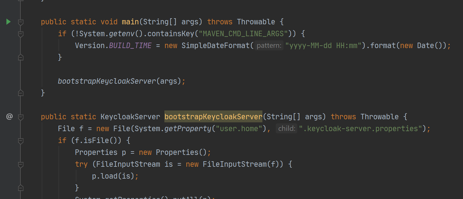Click fold end marker at main's closing brace
The height and width of the screenshot is (199, 463).
click(21, 93)
